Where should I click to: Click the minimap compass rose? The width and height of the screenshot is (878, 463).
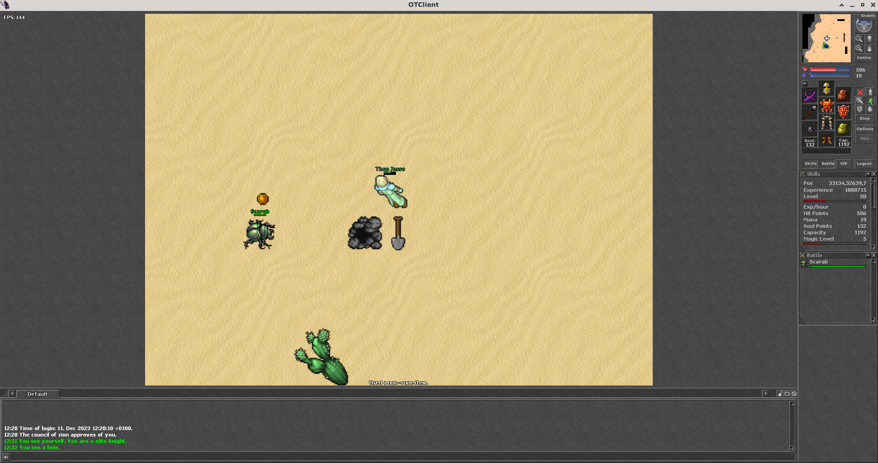863,26
